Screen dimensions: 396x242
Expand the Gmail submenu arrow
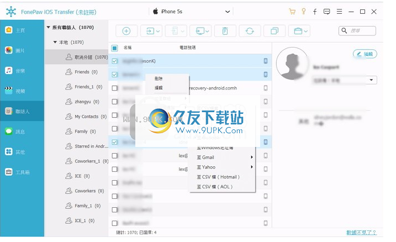[251, 157]
